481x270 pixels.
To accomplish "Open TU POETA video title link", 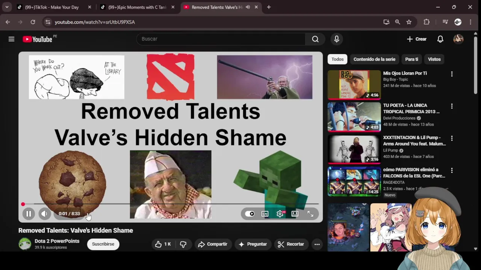I will point(411,108).
